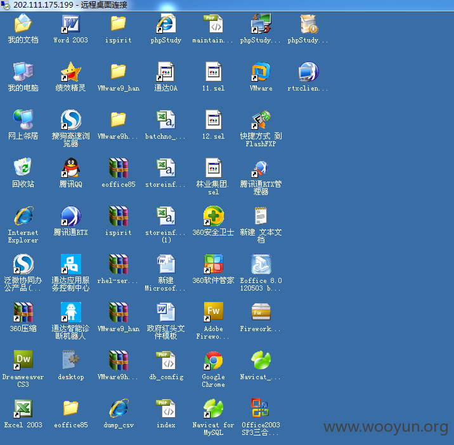
Task: Select the phpStudy Internet Explorer shortcut icon
Action: tap(165, 23)
